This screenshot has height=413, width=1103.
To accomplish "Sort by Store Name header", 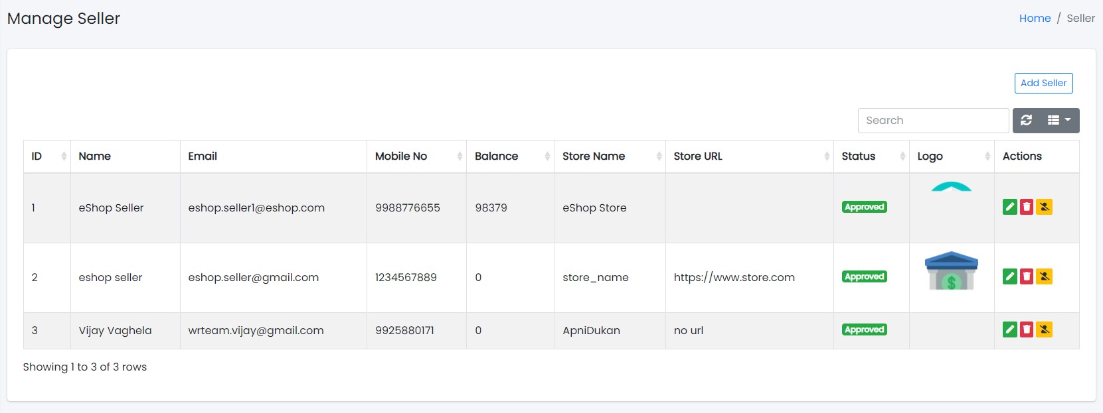I will (x=608, y=156).
